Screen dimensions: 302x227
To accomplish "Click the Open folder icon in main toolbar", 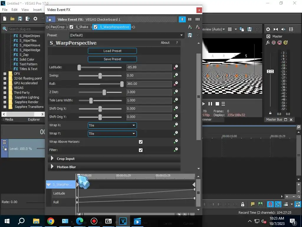I will (12, 19).
